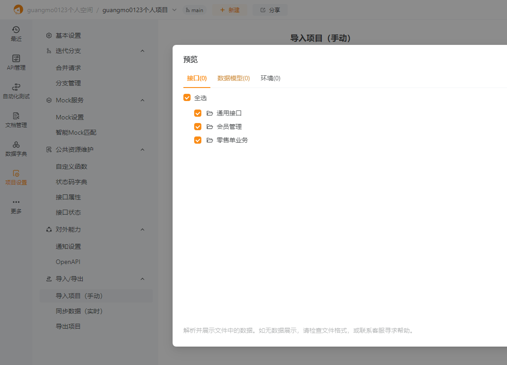
Task: Click the 迭代分支 branch icon
Action: point(49,51)
